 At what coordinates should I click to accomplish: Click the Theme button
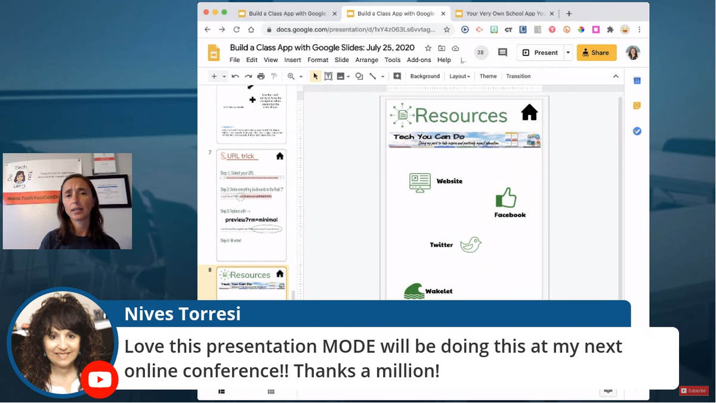(488, 76)
